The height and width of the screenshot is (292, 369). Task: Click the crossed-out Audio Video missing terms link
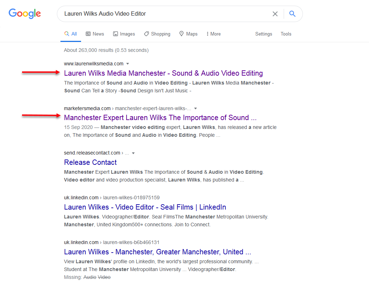[x=97, y=277]
